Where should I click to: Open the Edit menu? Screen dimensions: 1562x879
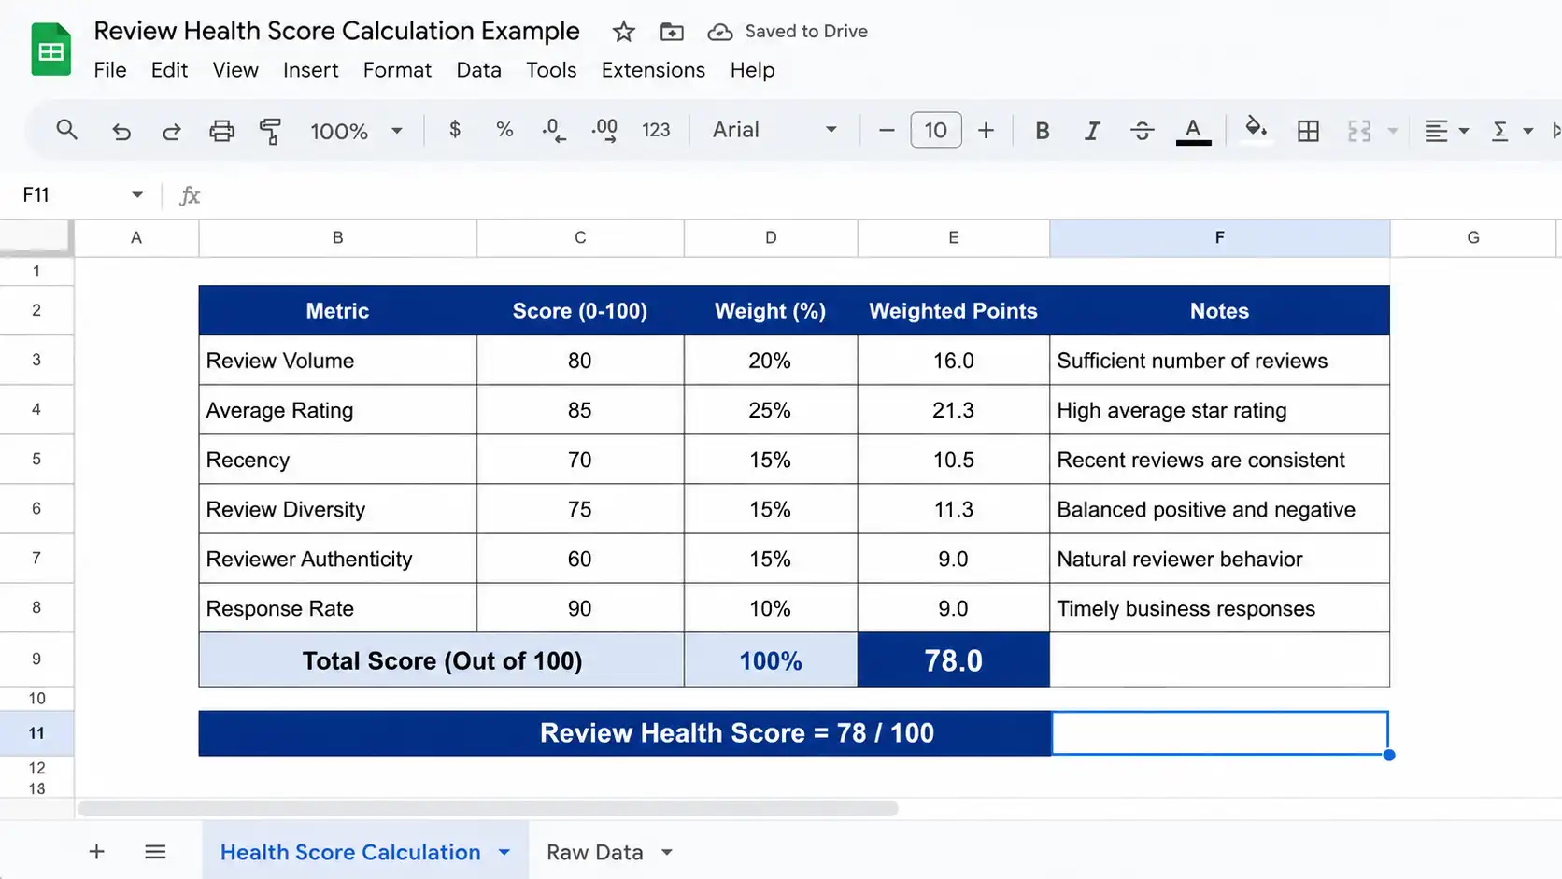click(x=169, y=70)
